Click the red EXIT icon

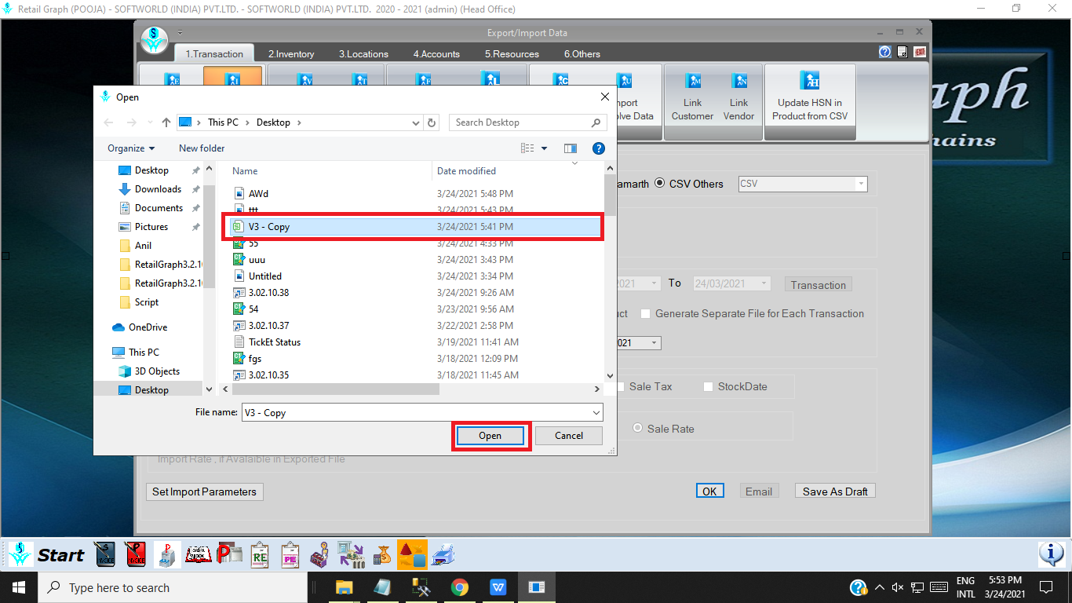click(919, 52)
